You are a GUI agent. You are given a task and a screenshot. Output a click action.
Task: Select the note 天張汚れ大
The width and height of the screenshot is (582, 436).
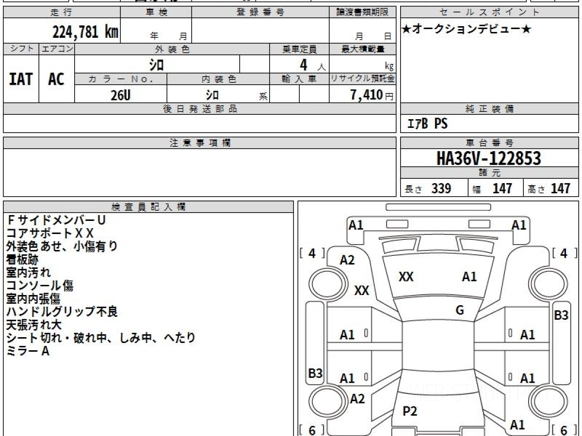click(34, 325)
